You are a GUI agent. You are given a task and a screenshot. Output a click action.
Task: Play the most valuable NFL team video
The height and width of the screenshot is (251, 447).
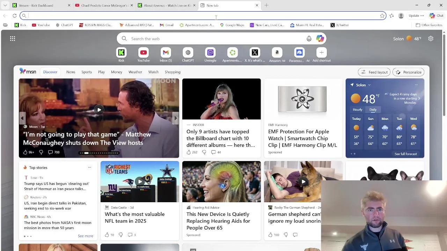pyautogui.click(x=140, y=182)
